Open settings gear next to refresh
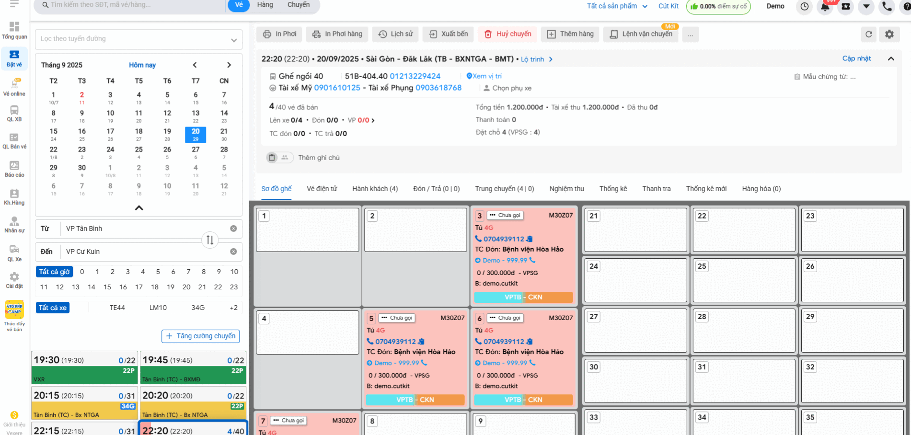911x435 pixels. 889,34
